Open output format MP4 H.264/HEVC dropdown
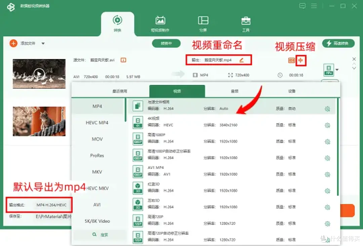 [x=52, y=205]
